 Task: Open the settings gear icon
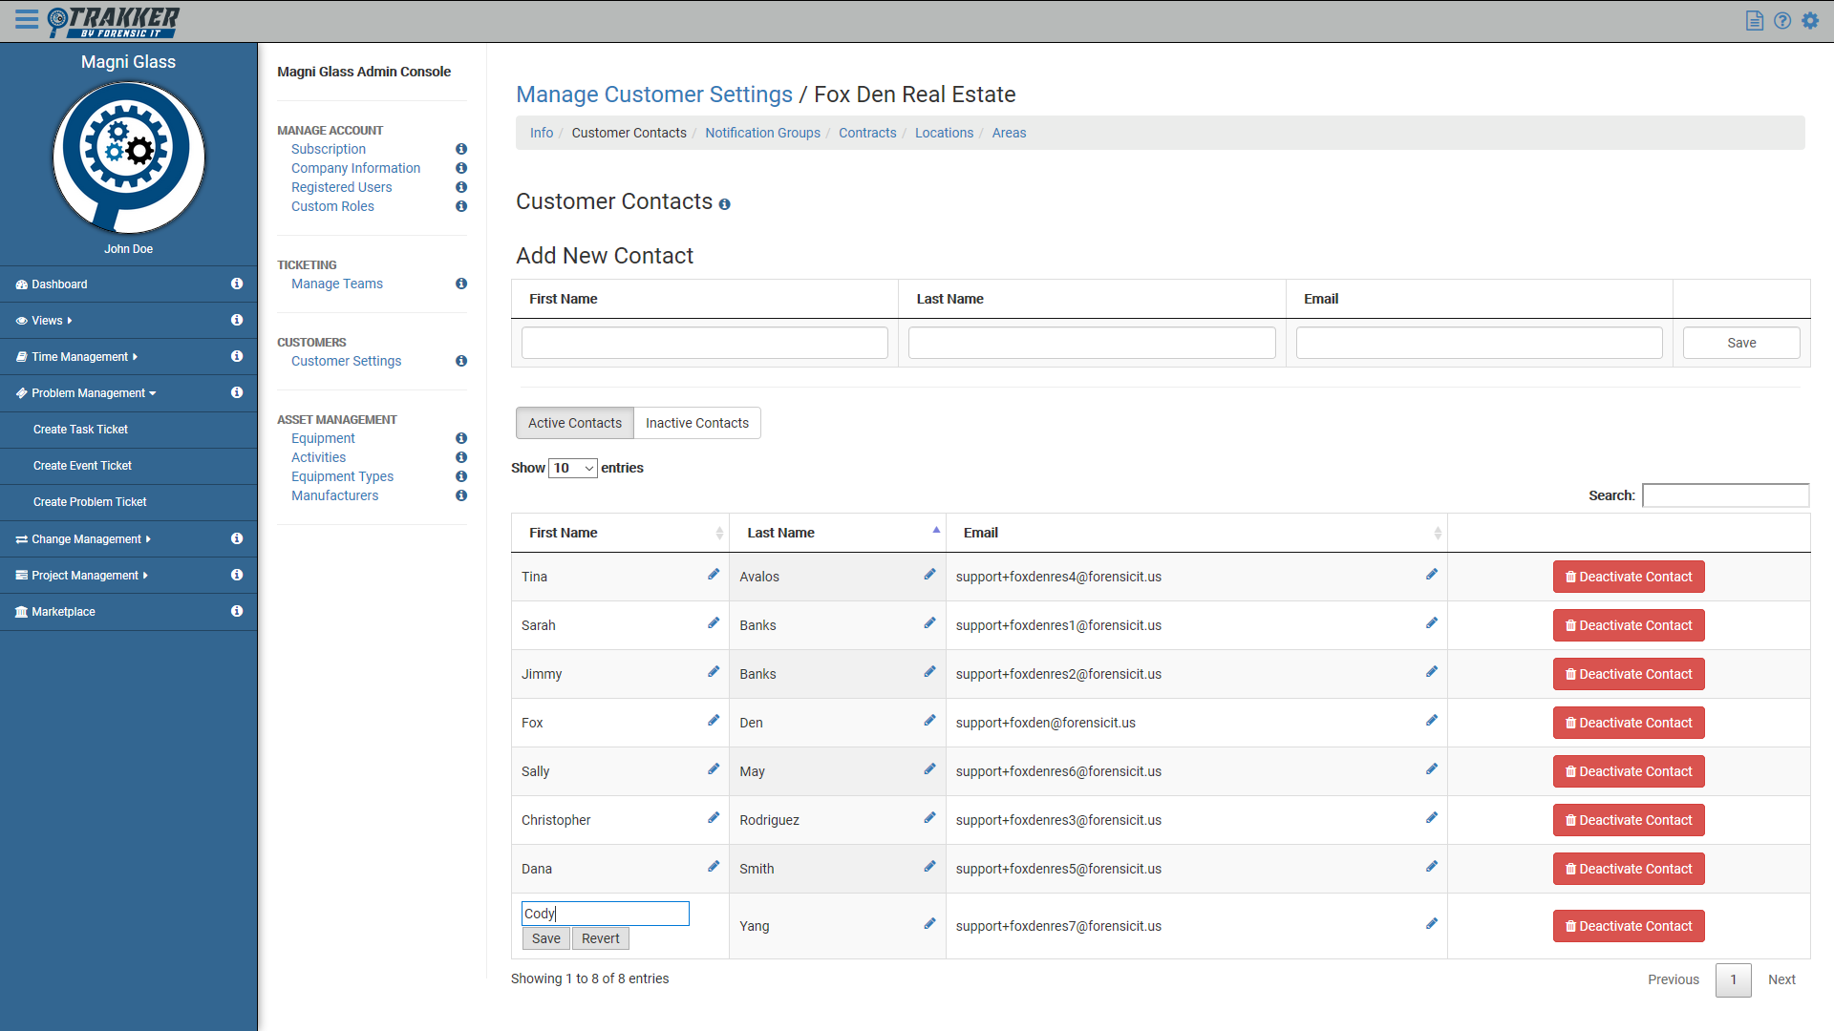pyautogui.click(x=1811, y=21)
